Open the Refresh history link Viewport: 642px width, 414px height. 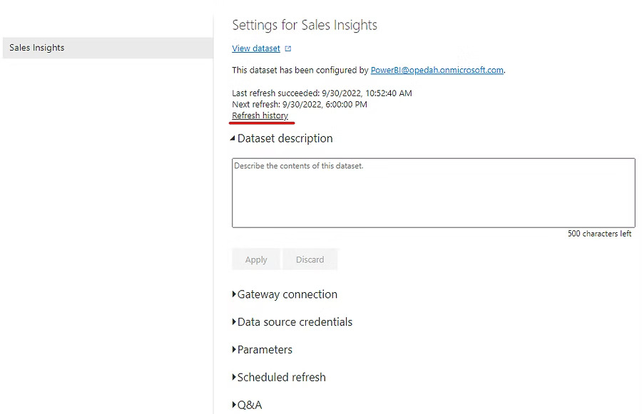260,115
